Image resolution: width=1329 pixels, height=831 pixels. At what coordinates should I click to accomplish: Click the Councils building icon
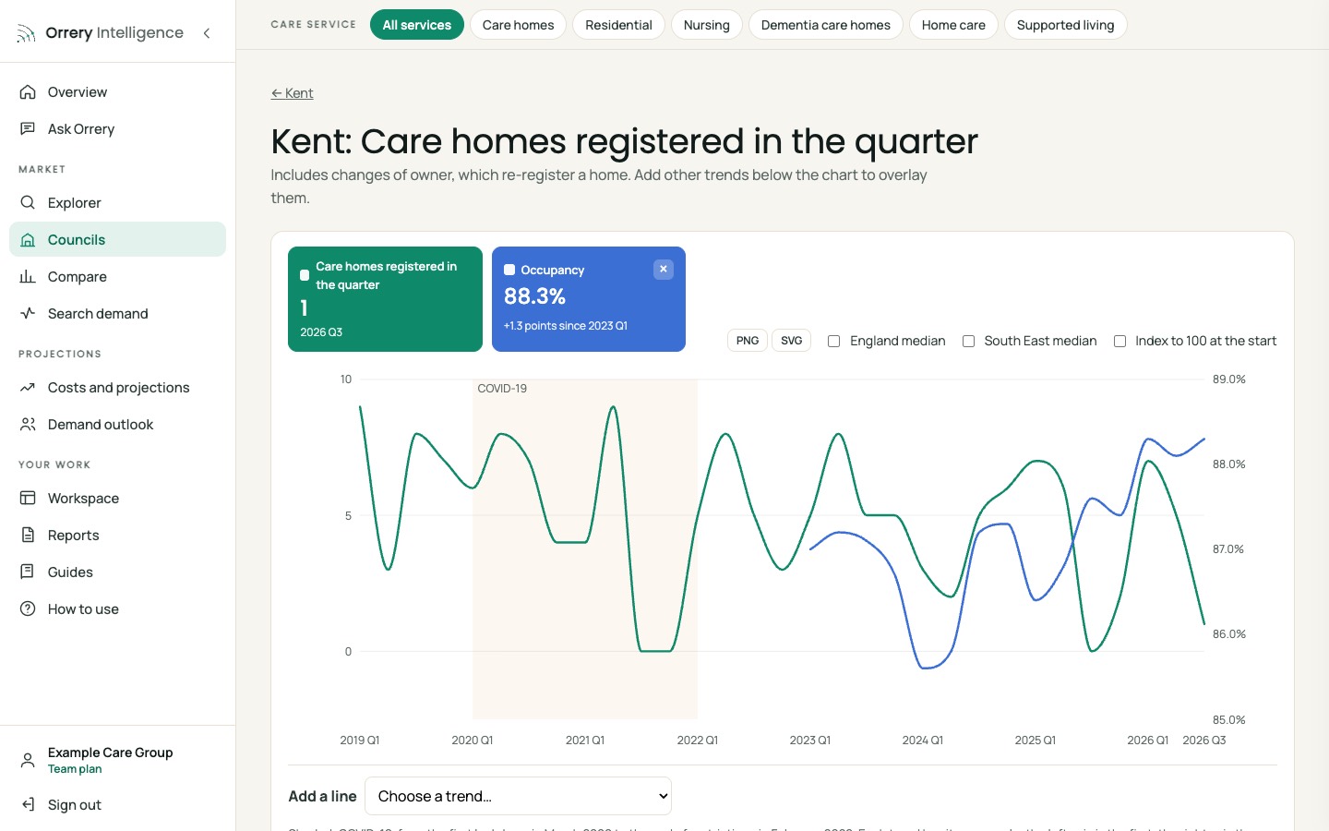tap(28, 240)
